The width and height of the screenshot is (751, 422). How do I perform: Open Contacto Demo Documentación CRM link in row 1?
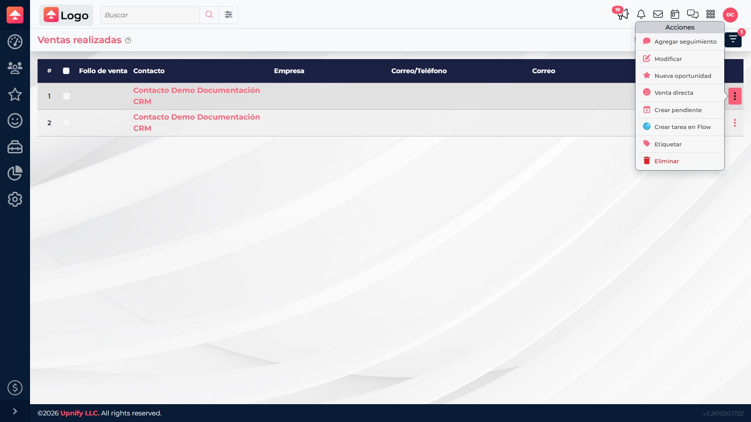coord(197,96)
